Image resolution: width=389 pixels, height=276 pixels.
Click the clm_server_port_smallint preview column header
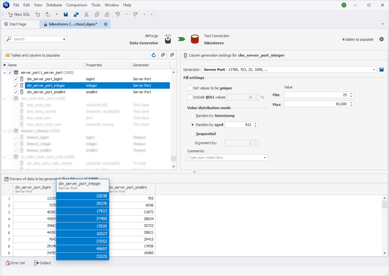tap(132, 189)
